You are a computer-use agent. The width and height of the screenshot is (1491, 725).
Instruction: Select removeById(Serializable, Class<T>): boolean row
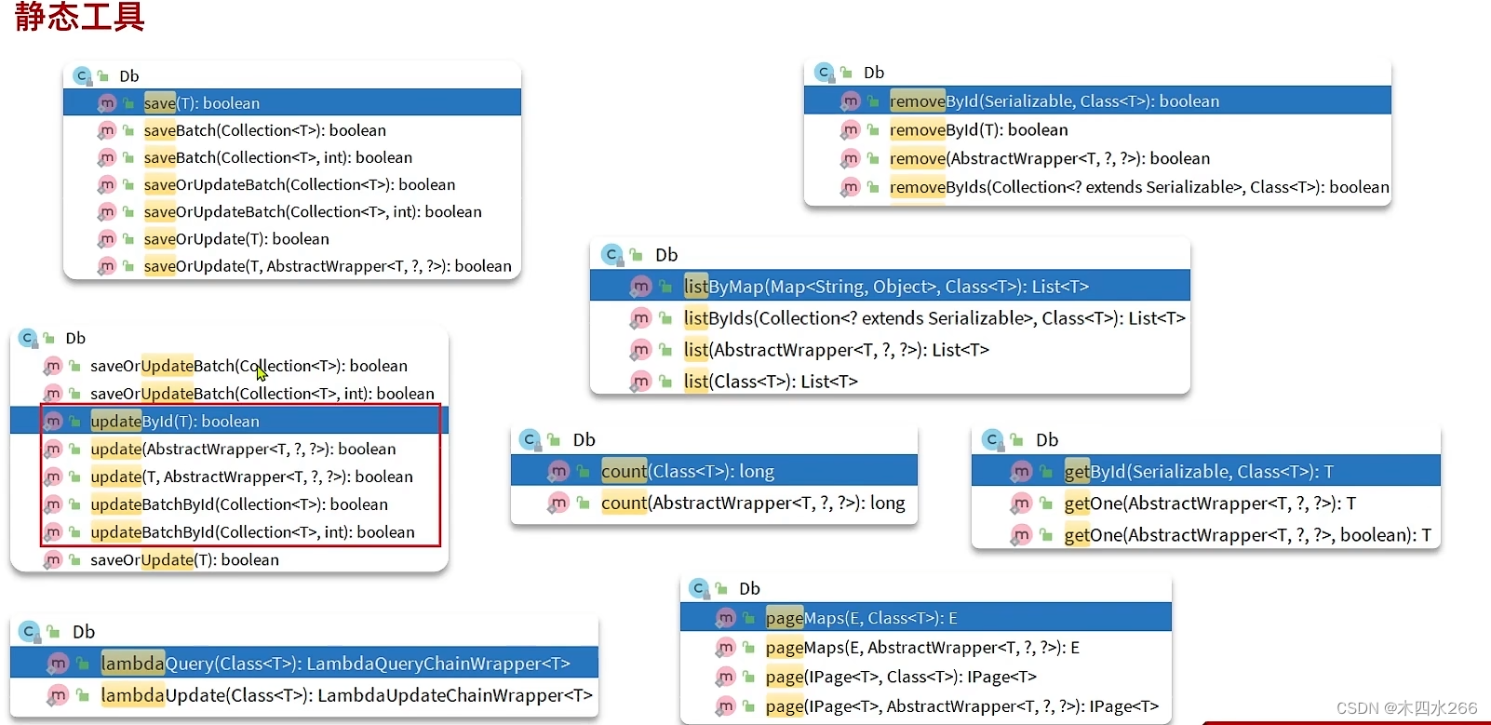1097,101
